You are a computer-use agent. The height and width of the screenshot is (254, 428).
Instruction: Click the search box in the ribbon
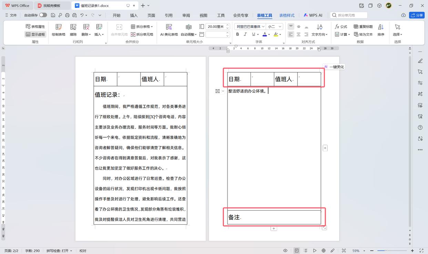coord(349,15)
